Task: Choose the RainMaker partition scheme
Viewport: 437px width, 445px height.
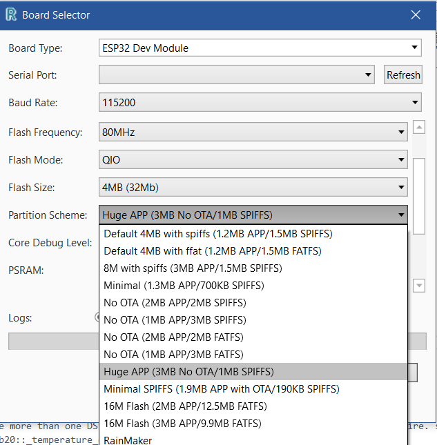Action: (128, 439)
